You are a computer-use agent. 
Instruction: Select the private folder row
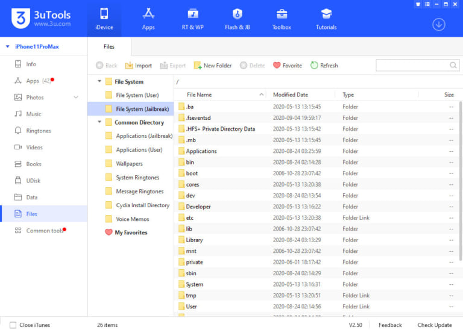[317, 262]
